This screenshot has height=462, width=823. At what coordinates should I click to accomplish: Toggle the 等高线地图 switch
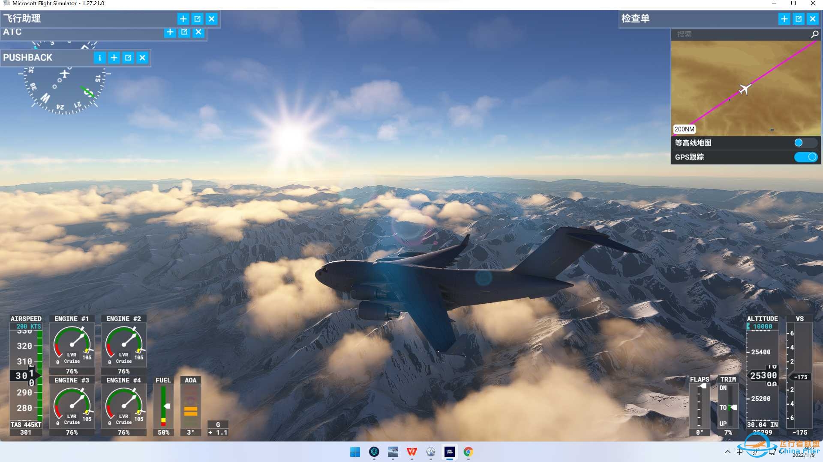coord(805,143)
